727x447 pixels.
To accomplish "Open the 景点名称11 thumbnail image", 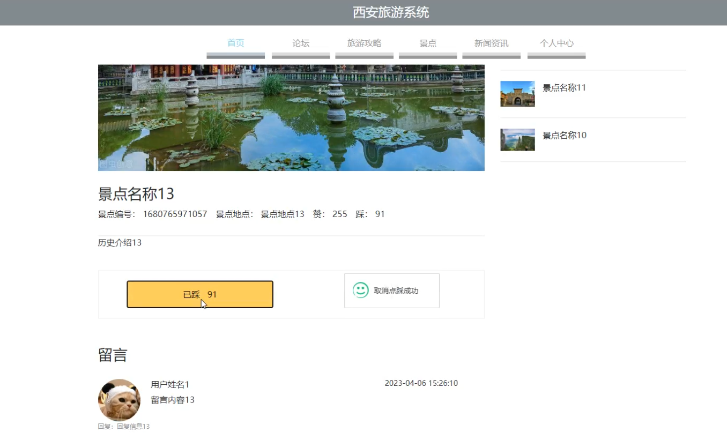I will tap(517, 94).
